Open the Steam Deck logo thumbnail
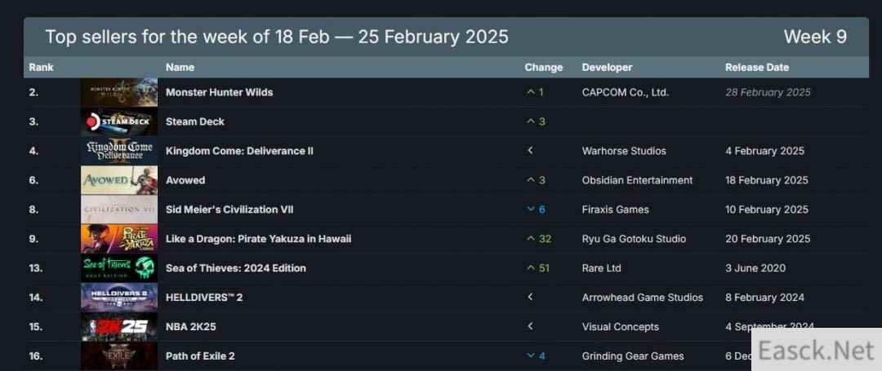Screen dimensions: 882x371 [x=119, y=121]
